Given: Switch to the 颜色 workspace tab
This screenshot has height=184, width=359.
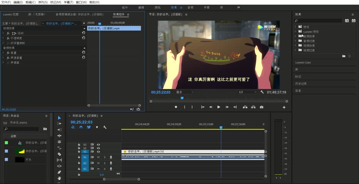Looking at the screenshot, I should (158, 8).
